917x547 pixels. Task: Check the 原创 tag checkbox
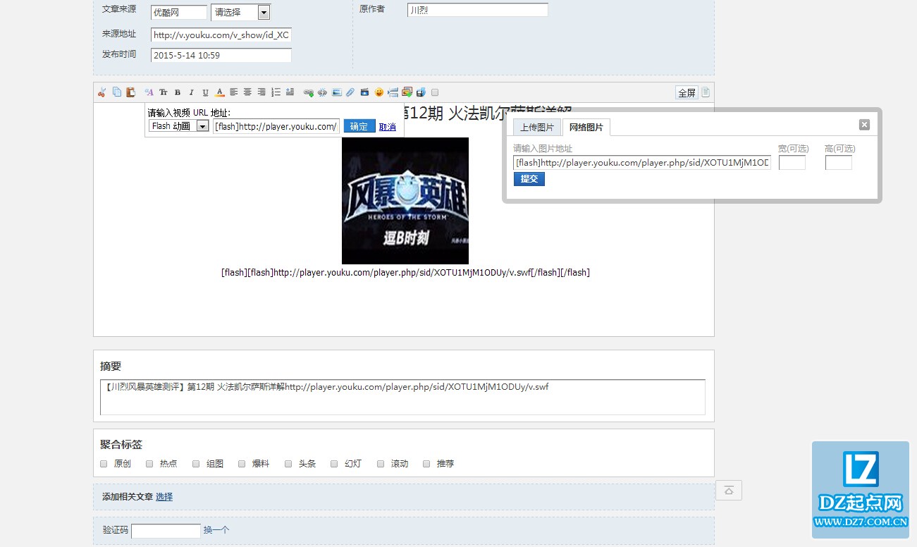tap(104, 464)
